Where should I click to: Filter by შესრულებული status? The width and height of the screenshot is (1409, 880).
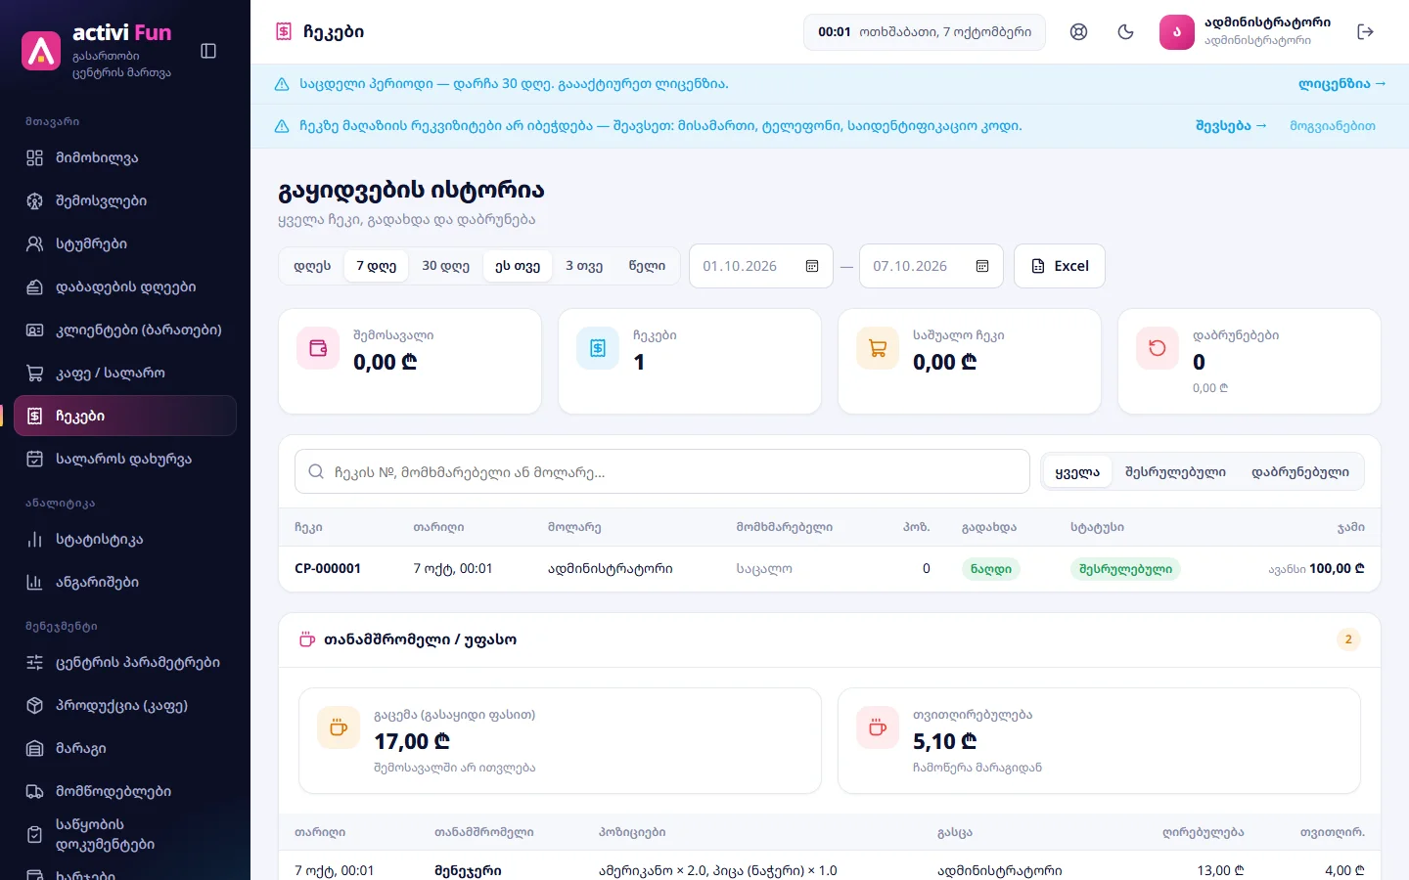tap(1175, 472)
